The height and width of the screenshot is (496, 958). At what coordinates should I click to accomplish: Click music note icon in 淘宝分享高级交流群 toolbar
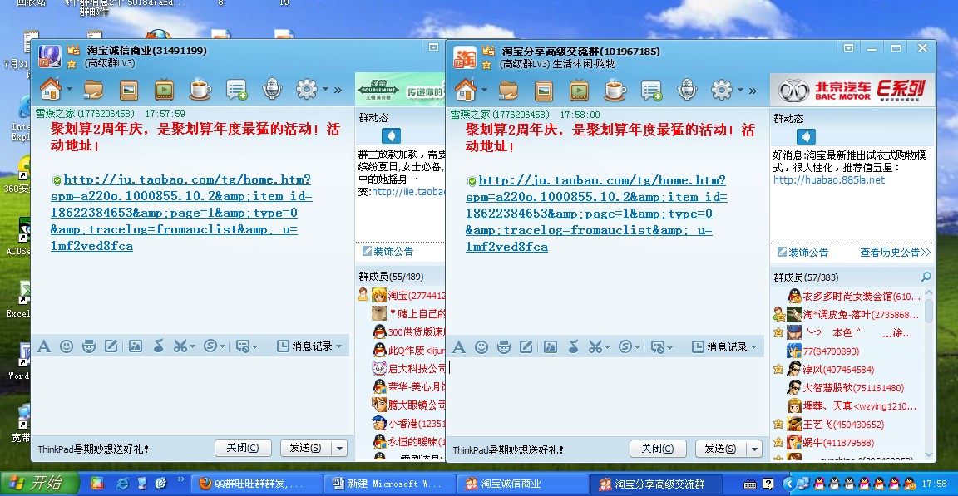573,347
